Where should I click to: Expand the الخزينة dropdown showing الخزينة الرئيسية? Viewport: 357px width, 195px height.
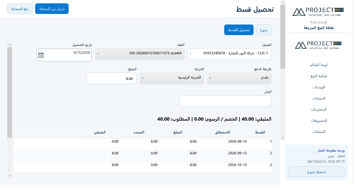click(x=172, y=78)
